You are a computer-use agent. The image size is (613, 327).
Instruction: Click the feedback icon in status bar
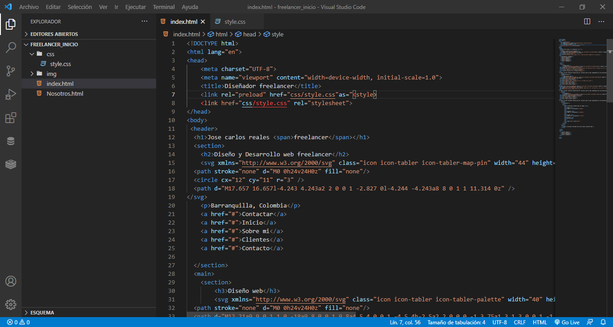click(590, 322)
